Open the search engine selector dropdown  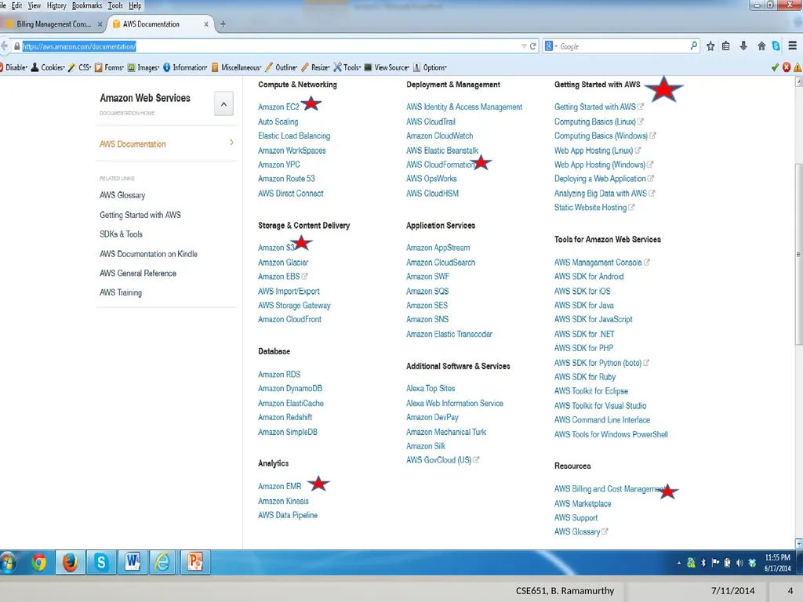(x=551, y=46)
